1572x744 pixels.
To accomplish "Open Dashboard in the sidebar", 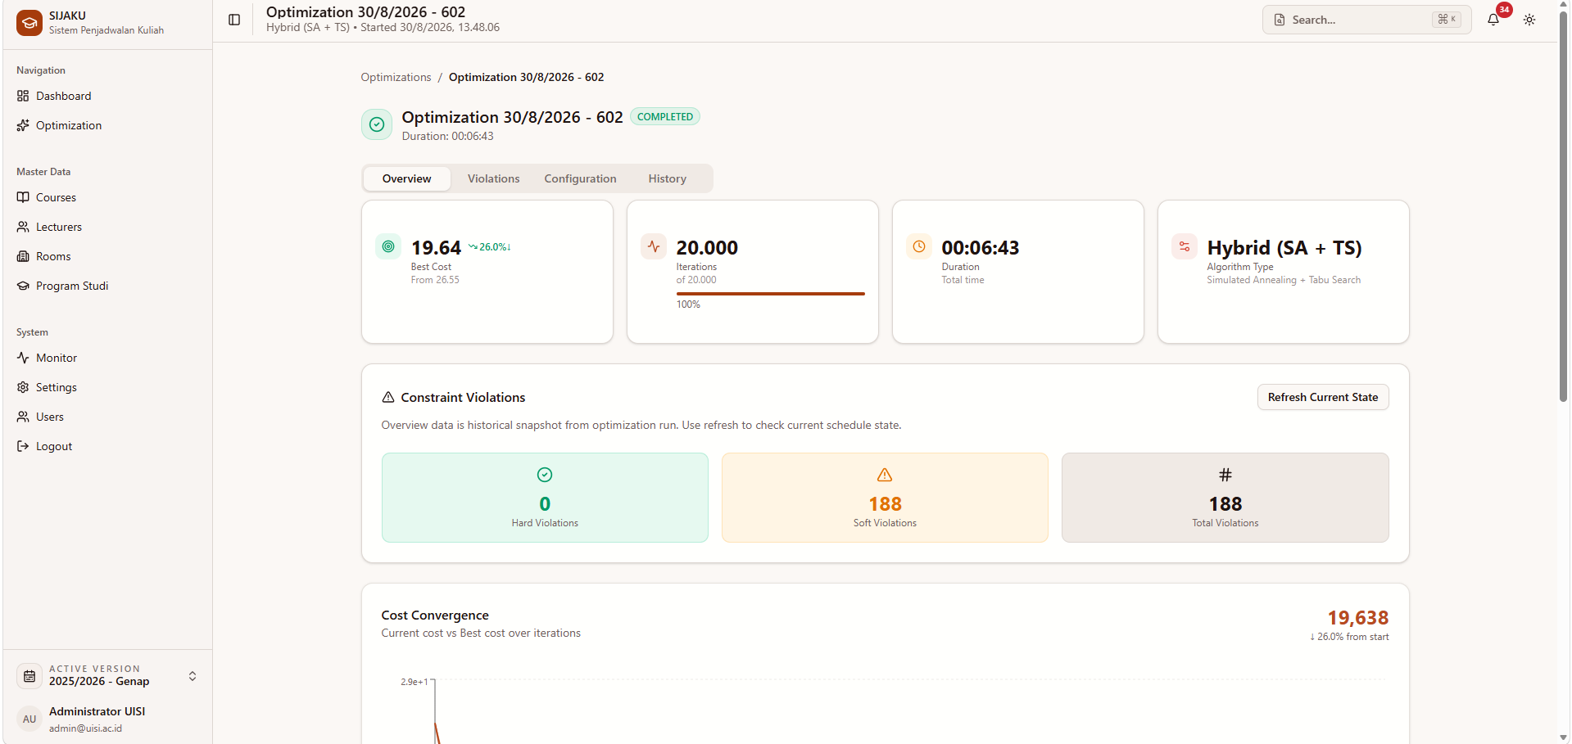I will pyautogui.click(x=107, y=96).
